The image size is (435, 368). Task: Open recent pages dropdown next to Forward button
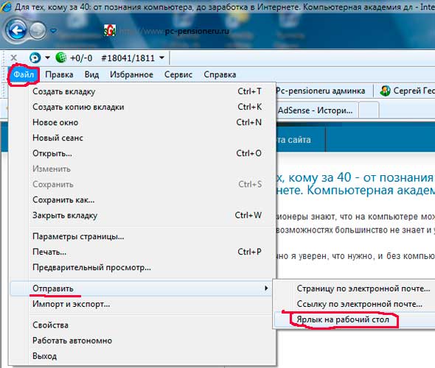click(x=53, y=30)
